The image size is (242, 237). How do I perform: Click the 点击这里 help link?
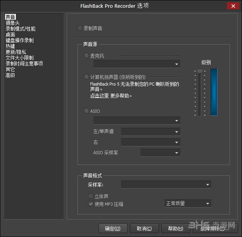tap(100, 96)
